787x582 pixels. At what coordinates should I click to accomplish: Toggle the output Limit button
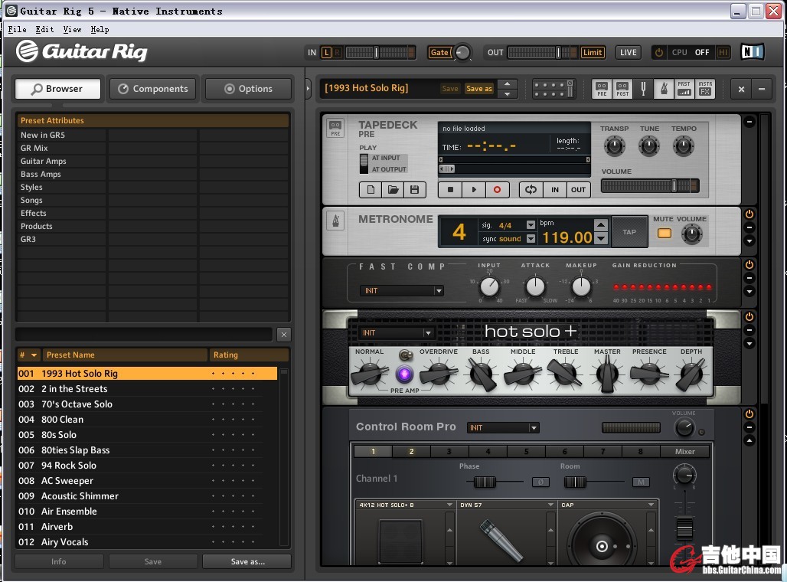click(x=593, y=52)
